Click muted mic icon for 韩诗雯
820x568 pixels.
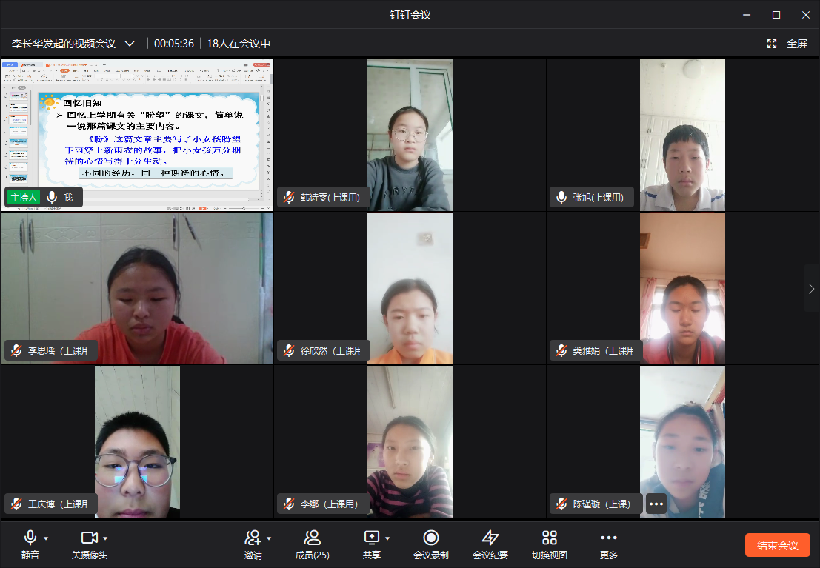pos(289,198)
